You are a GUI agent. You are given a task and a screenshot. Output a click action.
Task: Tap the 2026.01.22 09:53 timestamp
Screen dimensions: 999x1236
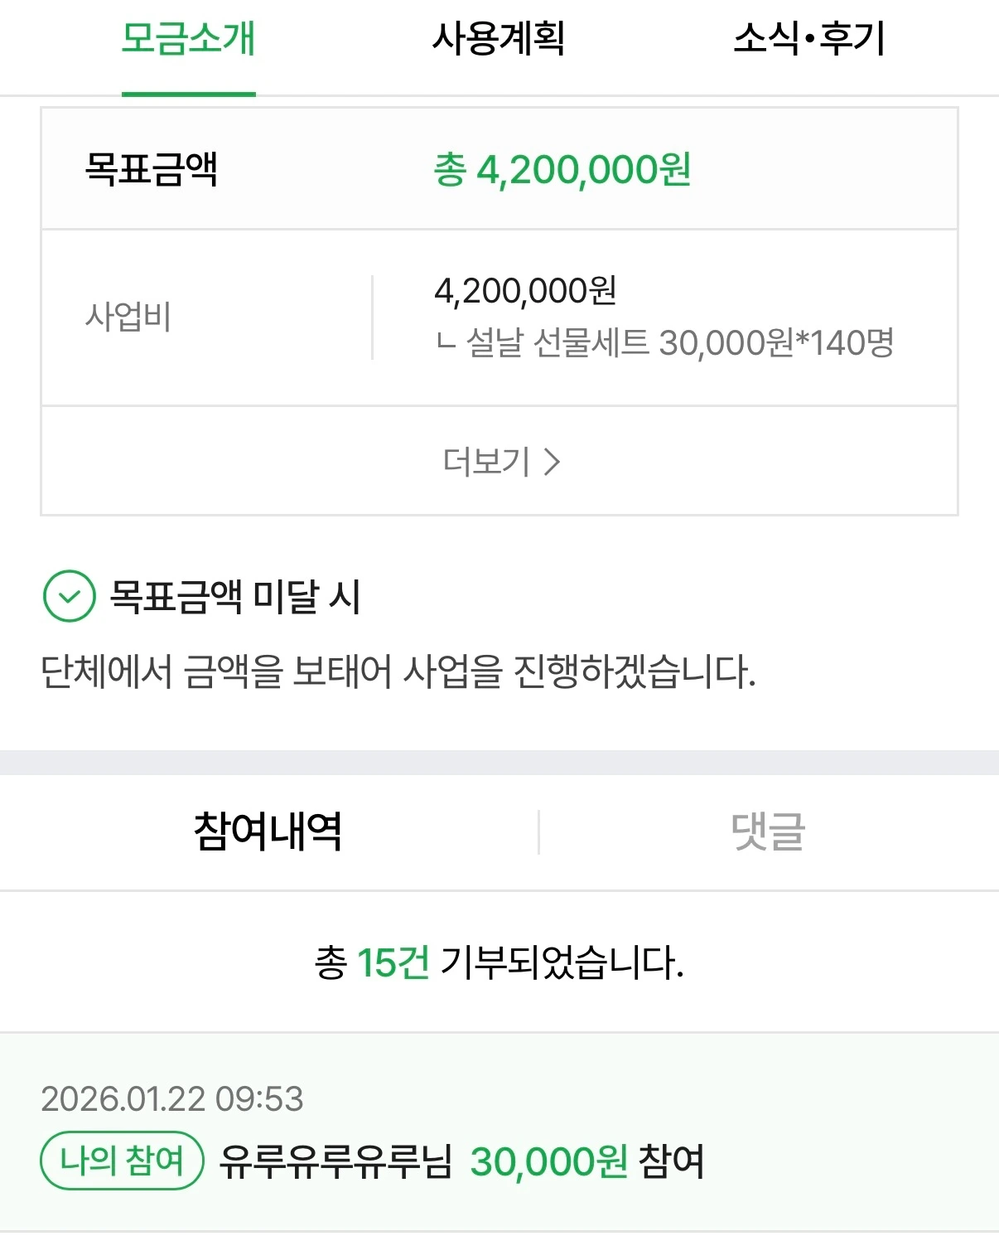click(x=172, y=1099)
